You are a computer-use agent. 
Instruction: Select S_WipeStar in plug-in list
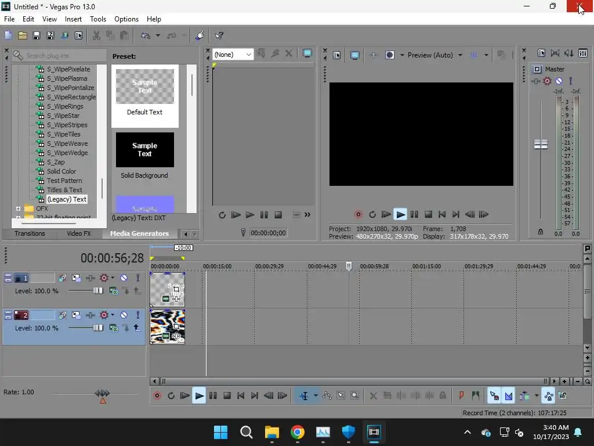(x=63, y=116)
